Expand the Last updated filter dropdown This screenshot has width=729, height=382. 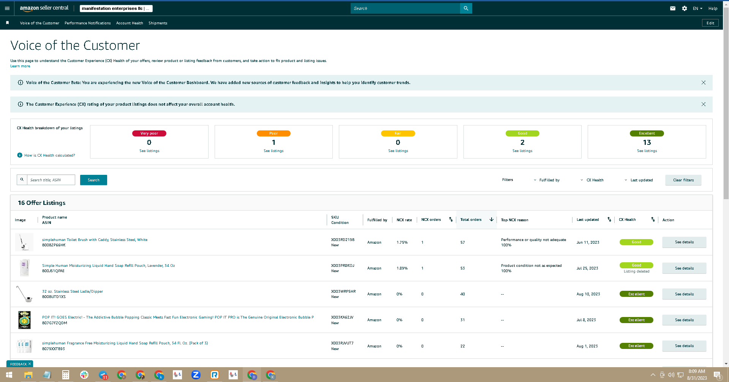coord(639,180)
